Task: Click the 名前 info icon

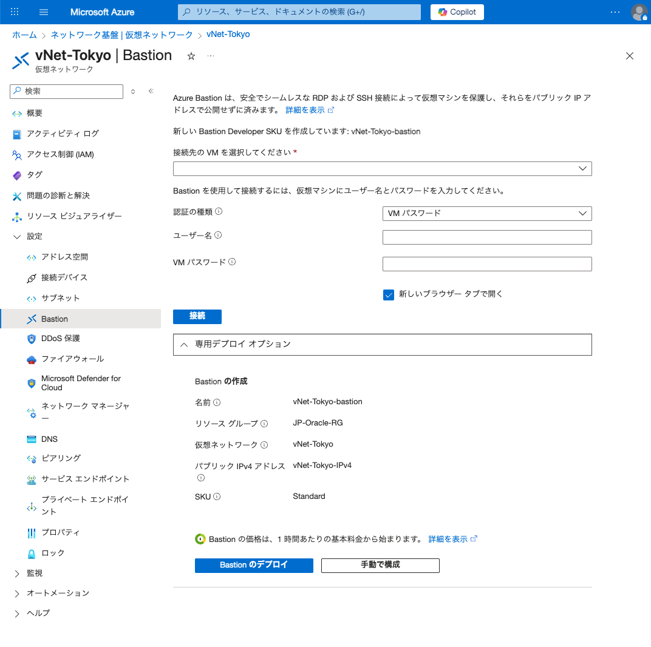Action: 217,402
